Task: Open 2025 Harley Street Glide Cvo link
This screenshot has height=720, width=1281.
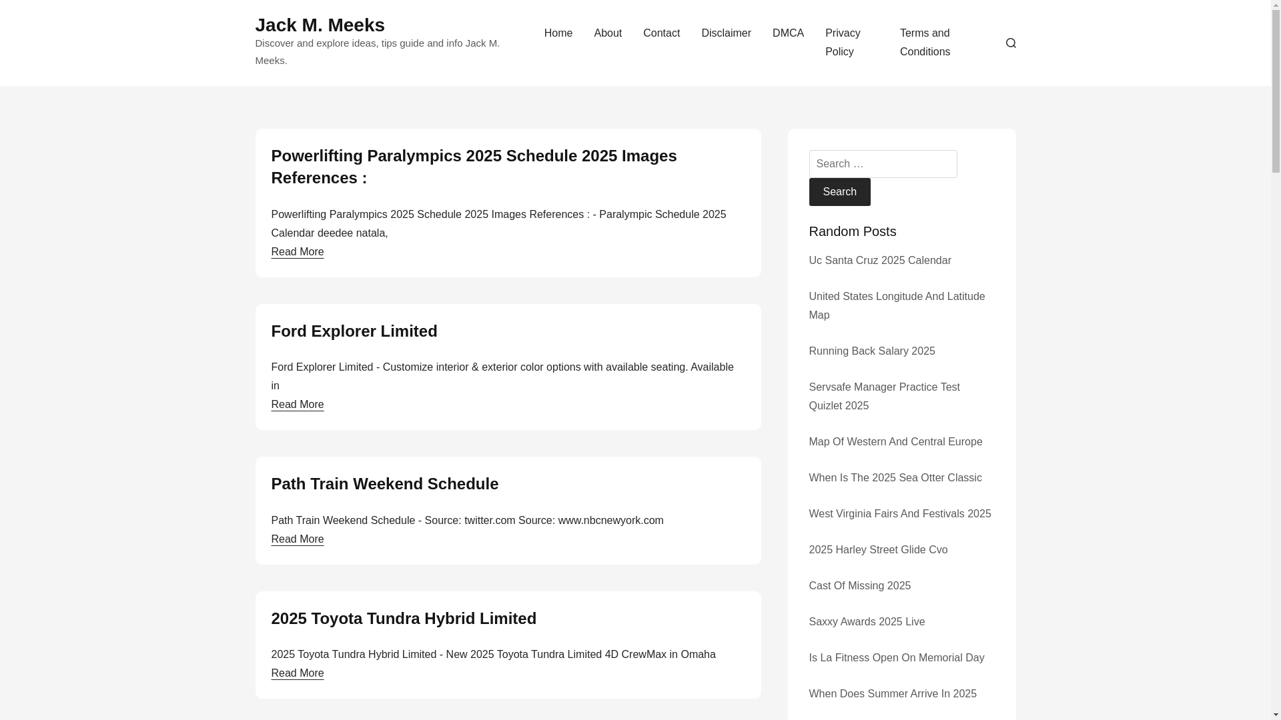Action: (x=878, y=550)
